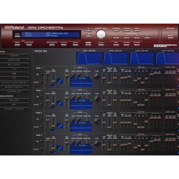179x179 pixels.
Task: Adjust Tone 1 Pan knob
Action: [x=97, y=76]
